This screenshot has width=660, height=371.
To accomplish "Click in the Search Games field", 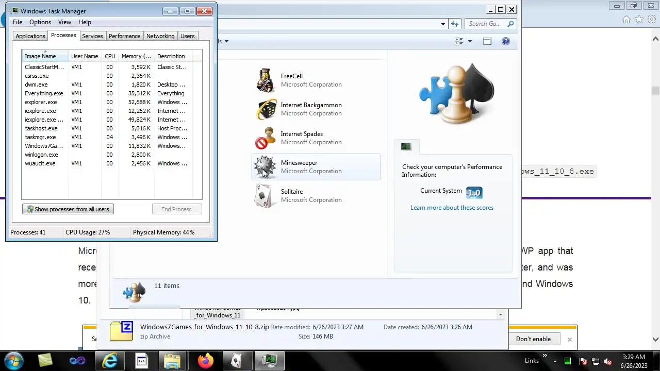I will point(485,24).
